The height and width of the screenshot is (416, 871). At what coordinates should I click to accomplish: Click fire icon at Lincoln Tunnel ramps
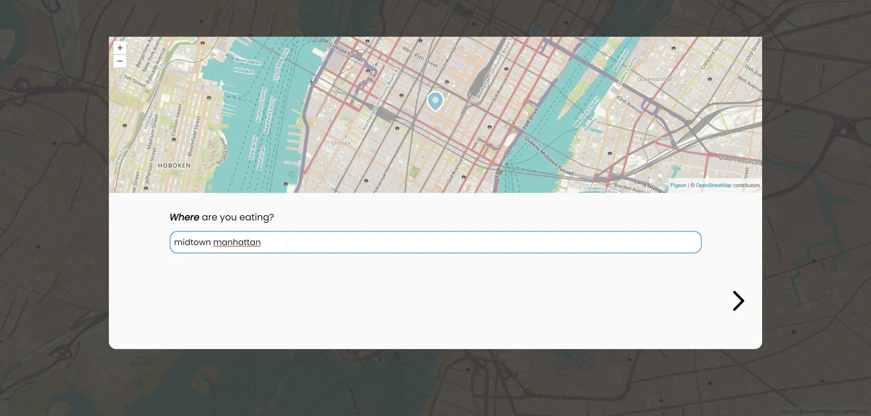[368, 71]
